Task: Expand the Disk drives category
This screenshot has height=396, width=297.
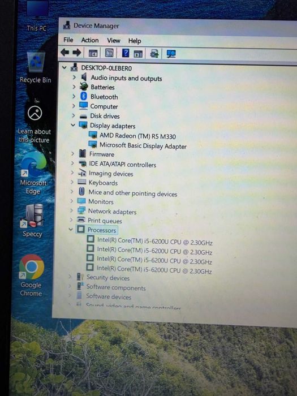Action: (73, 115)
